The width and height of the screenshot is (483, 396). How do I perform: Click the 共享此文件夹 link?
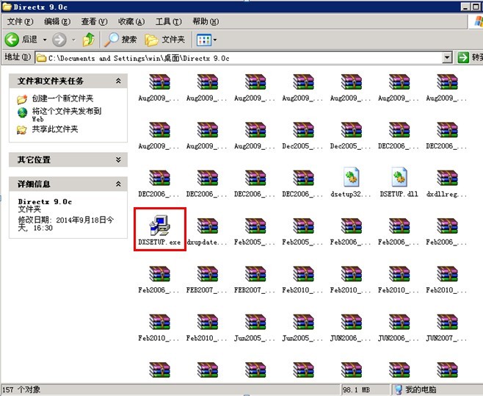pyautogui.click(x=54, y=129)
